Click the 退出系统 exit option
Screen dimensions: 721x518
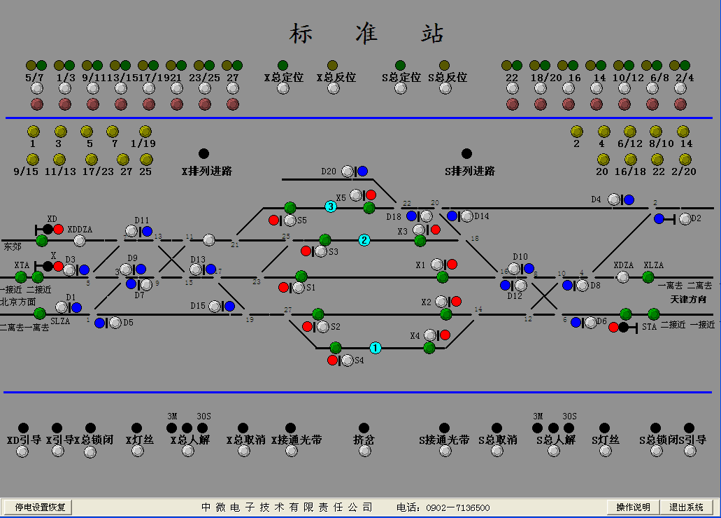click(x=686, y=506)
